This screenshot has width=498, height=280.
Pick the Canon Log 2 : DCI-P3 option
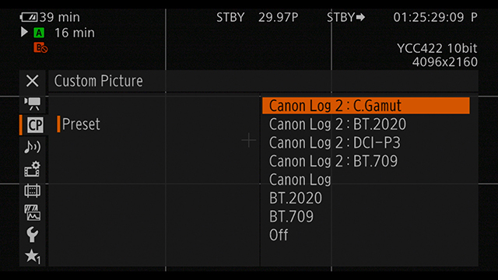(x=335, y=142)
